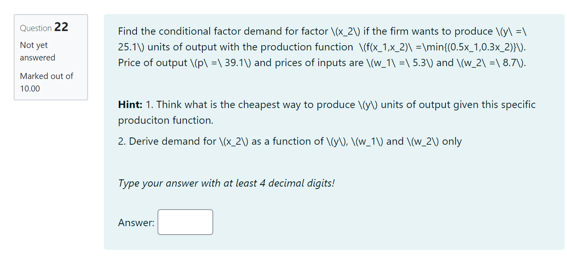Click the 'Not yet answered' status label
Image resolution: width=567 pixels, height=262 pixels.
pyautogui.click(x=37, y=51)
